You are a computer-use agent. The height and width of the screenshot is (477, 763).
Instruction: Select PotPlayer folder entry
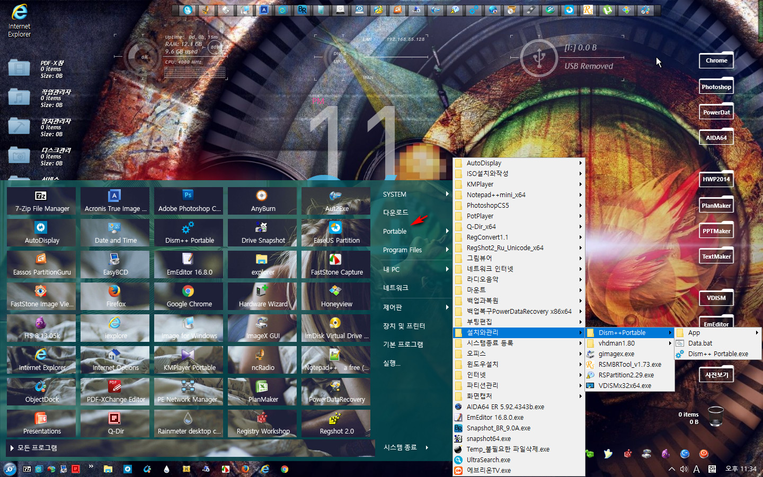pyautogui.click(x=519, y=216)
